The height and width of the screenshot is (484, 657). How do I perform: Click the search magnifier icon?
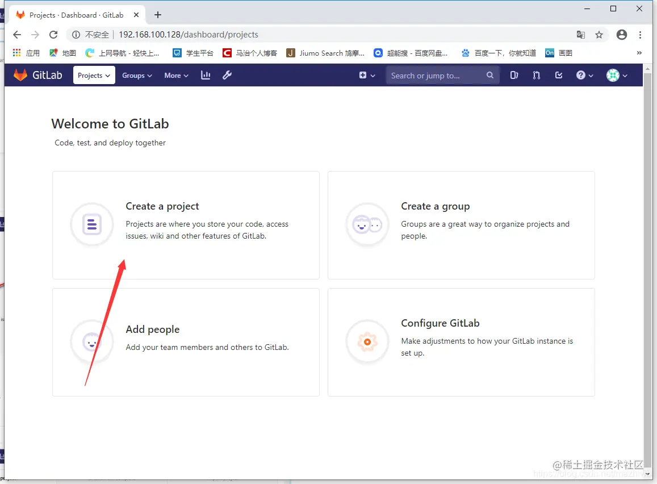coord(490,75)
